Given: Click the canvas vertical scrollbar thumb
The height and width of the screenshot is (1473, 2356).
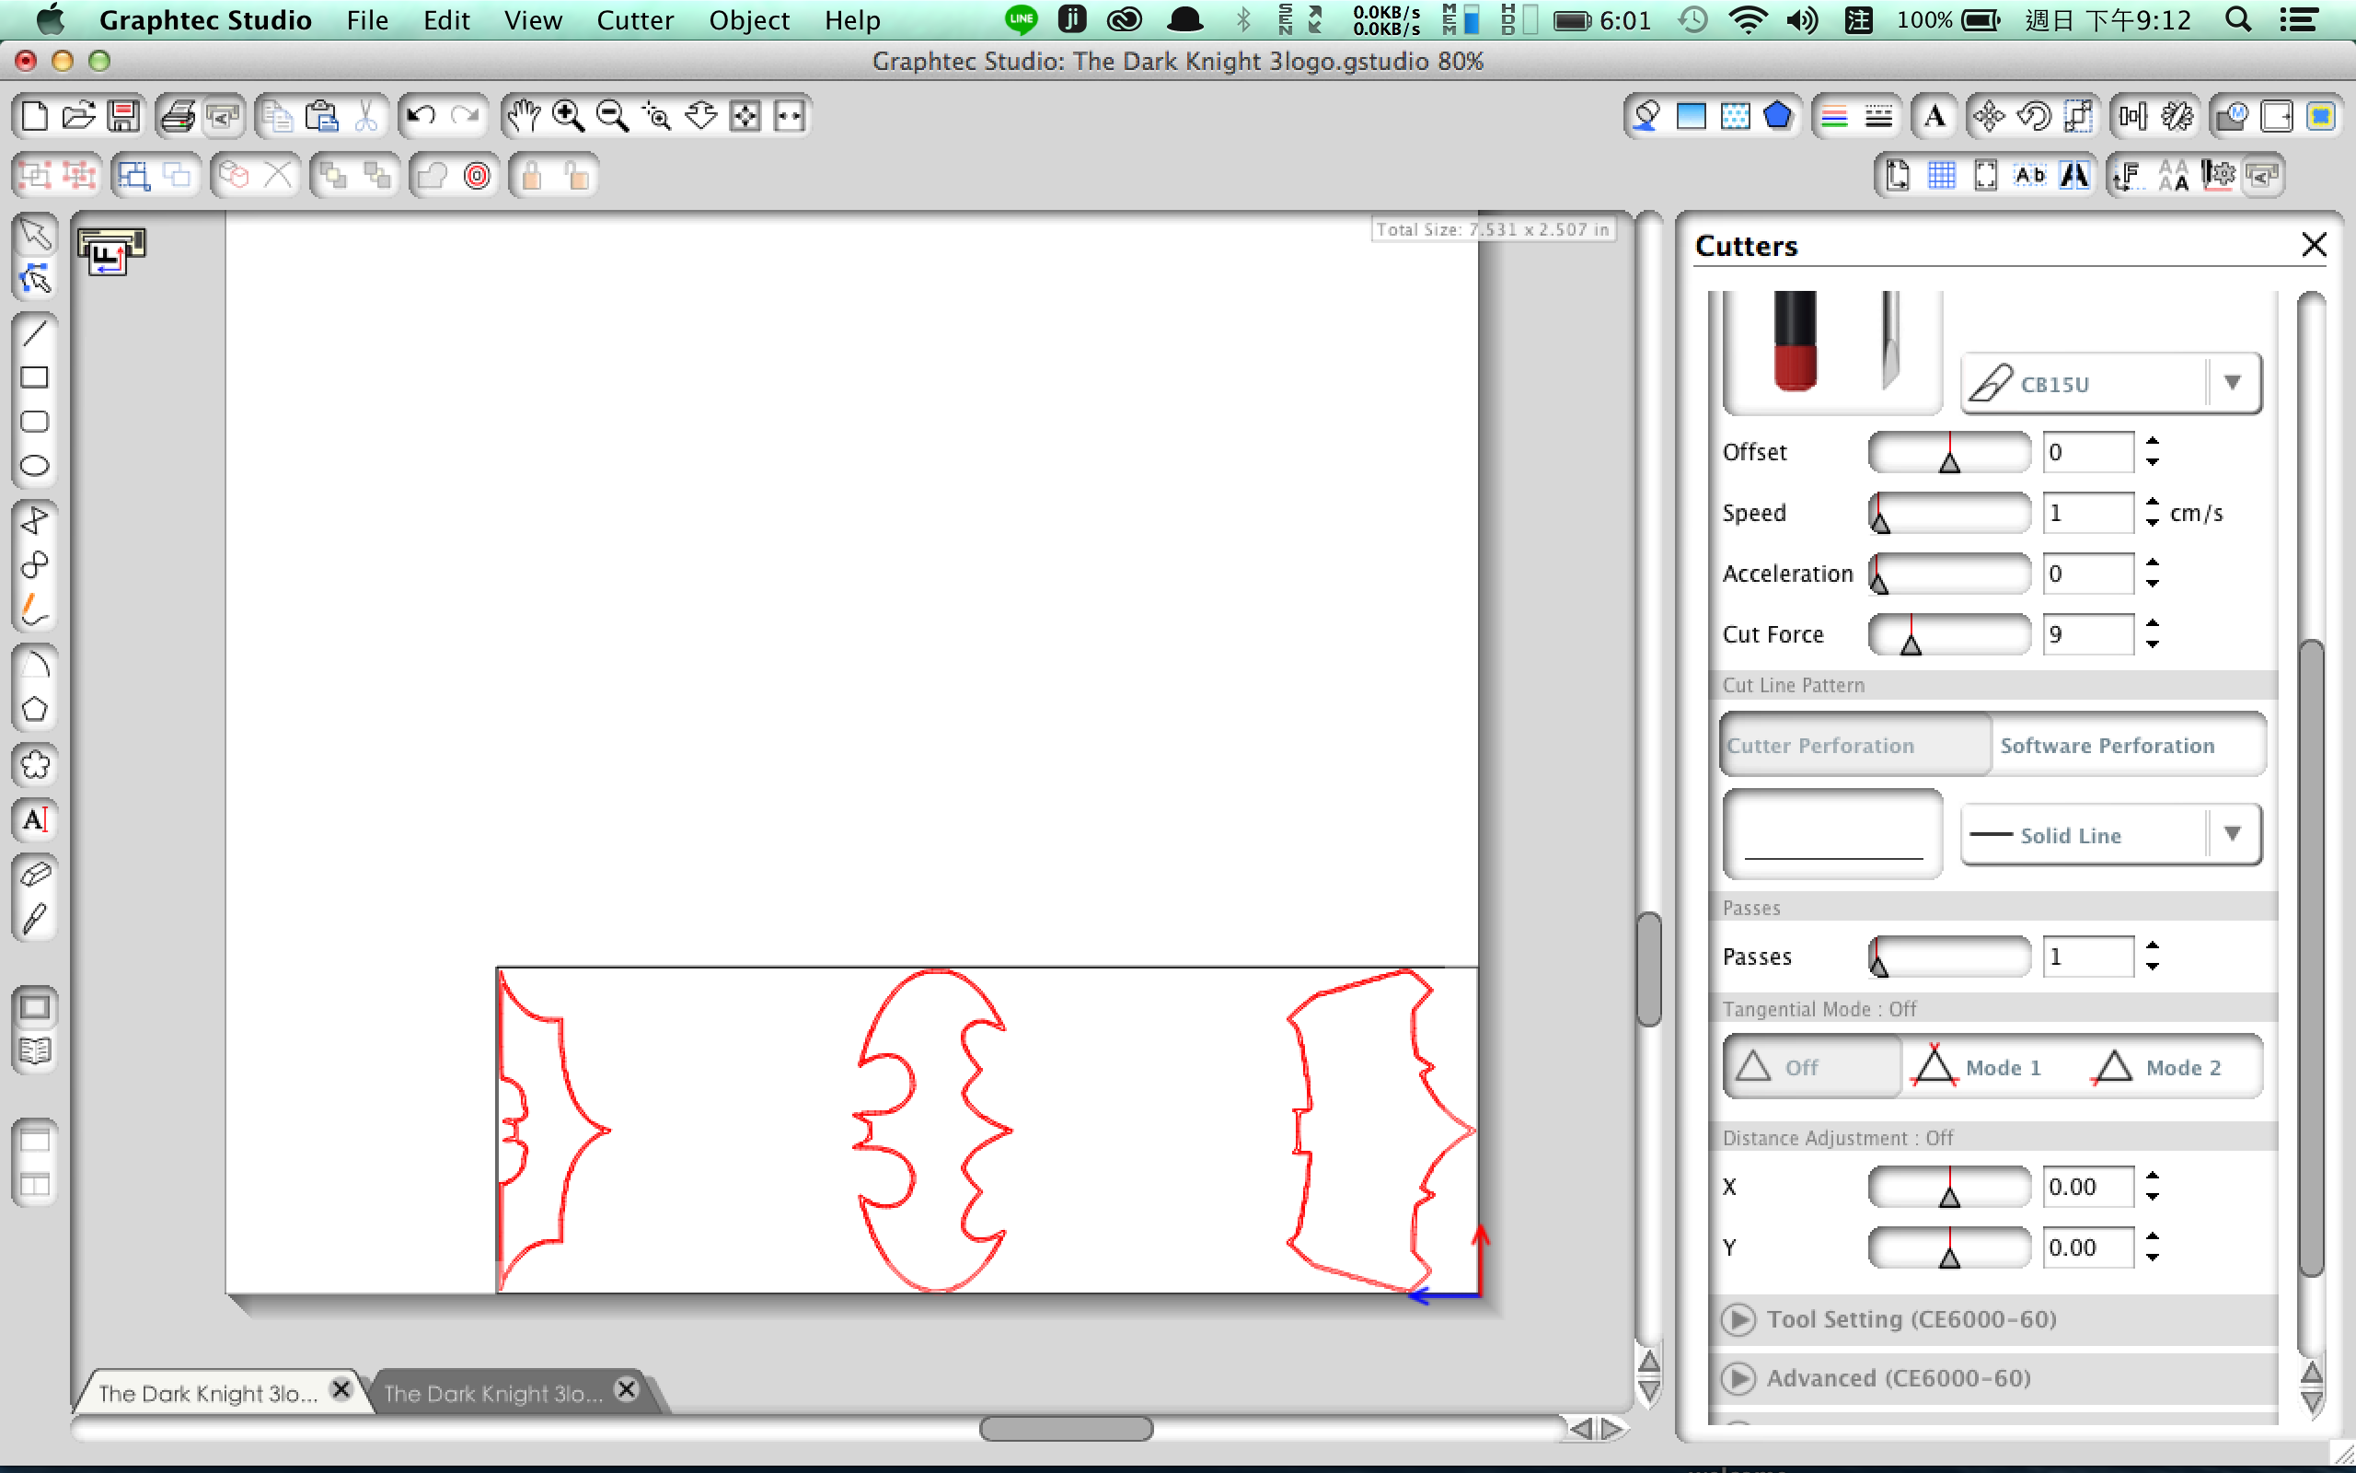Looking at the screenshot, I should [1648, 969].
